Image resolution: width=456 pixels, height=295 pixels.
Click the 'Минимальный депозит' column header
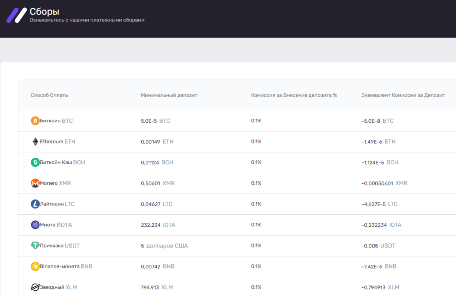[169, 95]
